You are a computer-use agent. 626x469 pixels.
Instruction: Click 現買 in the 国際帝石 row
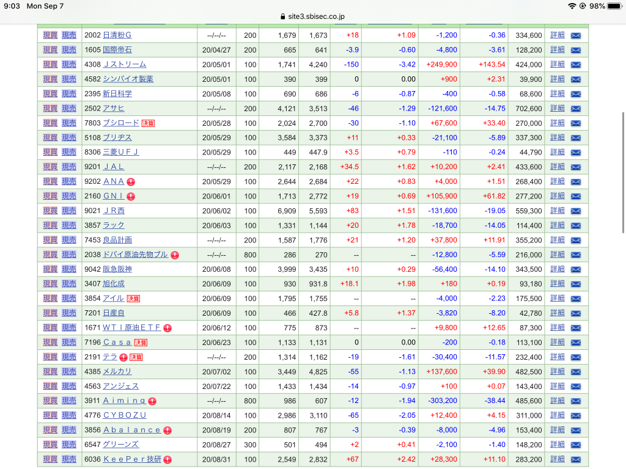50,50
